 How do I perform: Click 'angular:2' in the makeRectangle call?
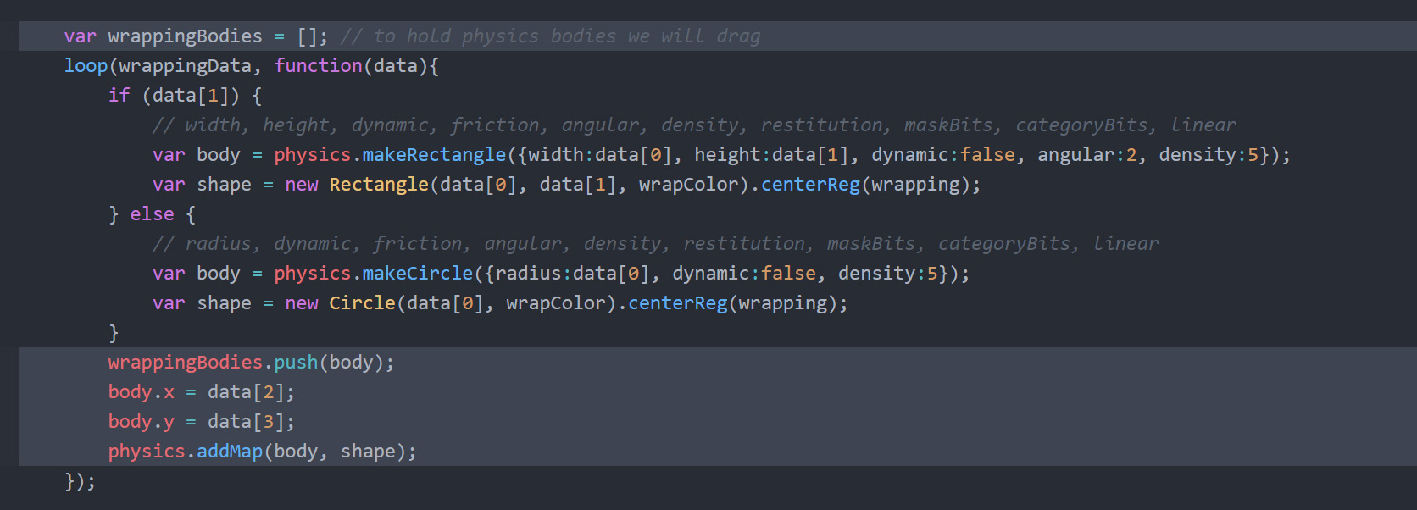pos(1086,155)
